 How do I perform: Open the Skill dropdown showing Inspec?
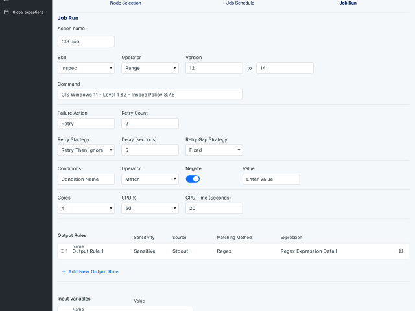point(86,68)
